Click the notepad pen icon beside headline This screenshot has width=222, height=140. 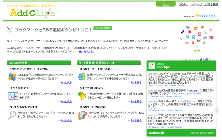click(x=9, y=29)
